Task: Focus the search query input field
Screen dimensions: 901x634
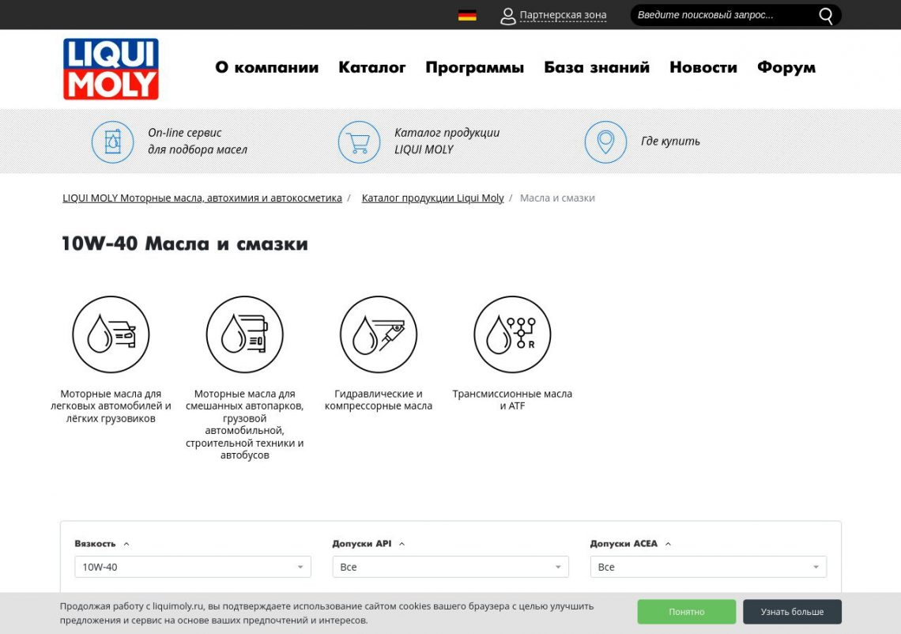Action: click(724, 15)
